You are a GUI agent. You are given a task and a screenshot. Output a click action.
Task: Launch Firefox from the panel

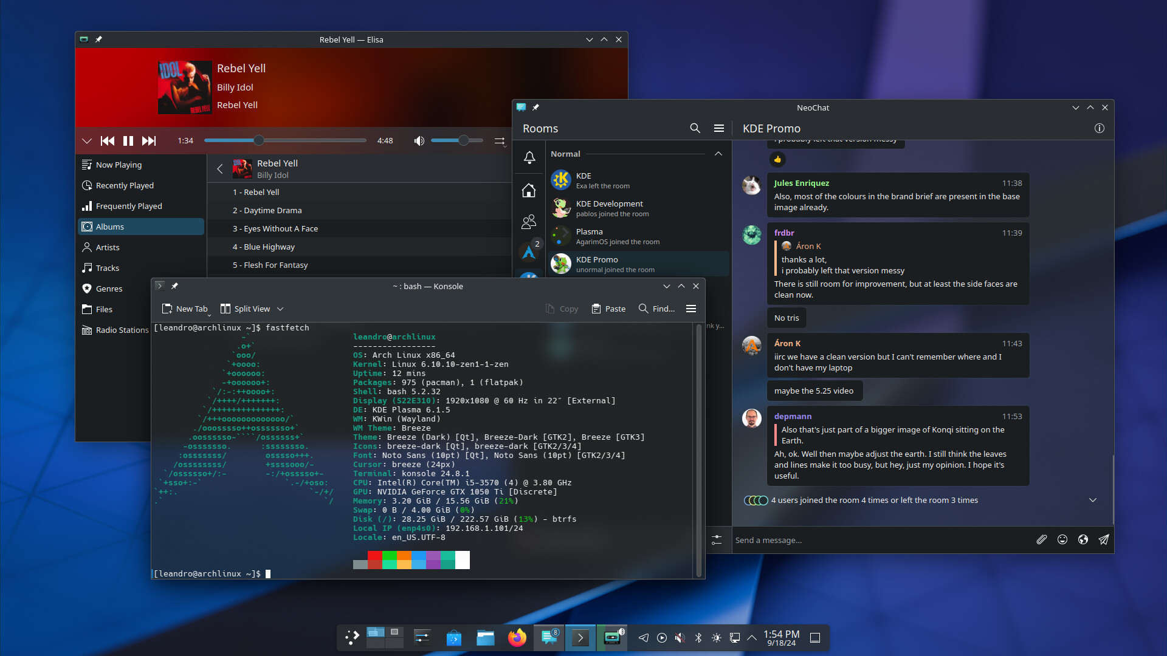click(x=517, y=638)
